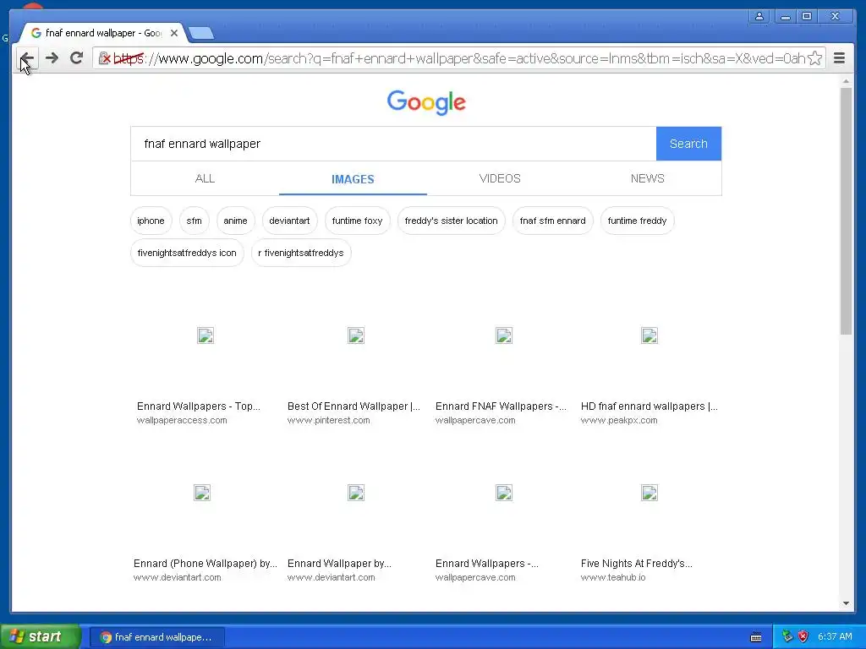Screen dimensions: 866x649
Task: Click the safely remove hardware tray icon
Action: tap(787, 637)
